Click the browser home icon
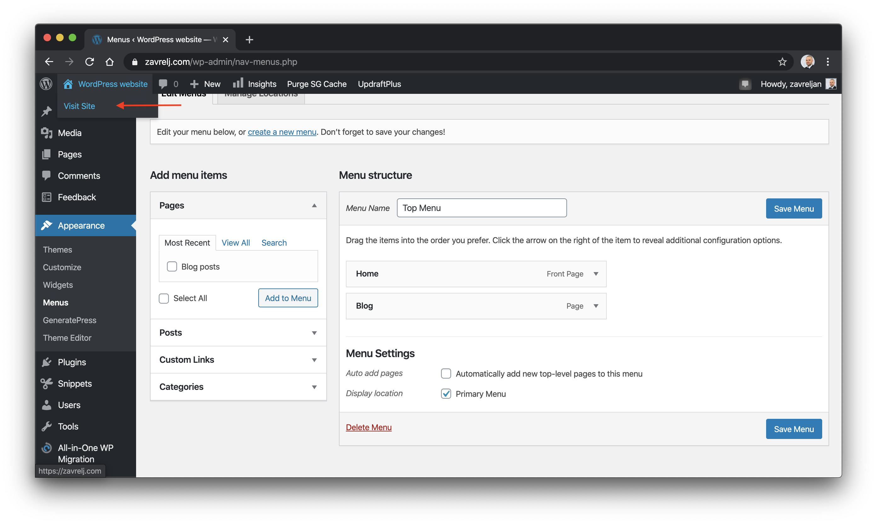Viewport: 877px width, 524px height. [x=110, y=62]
